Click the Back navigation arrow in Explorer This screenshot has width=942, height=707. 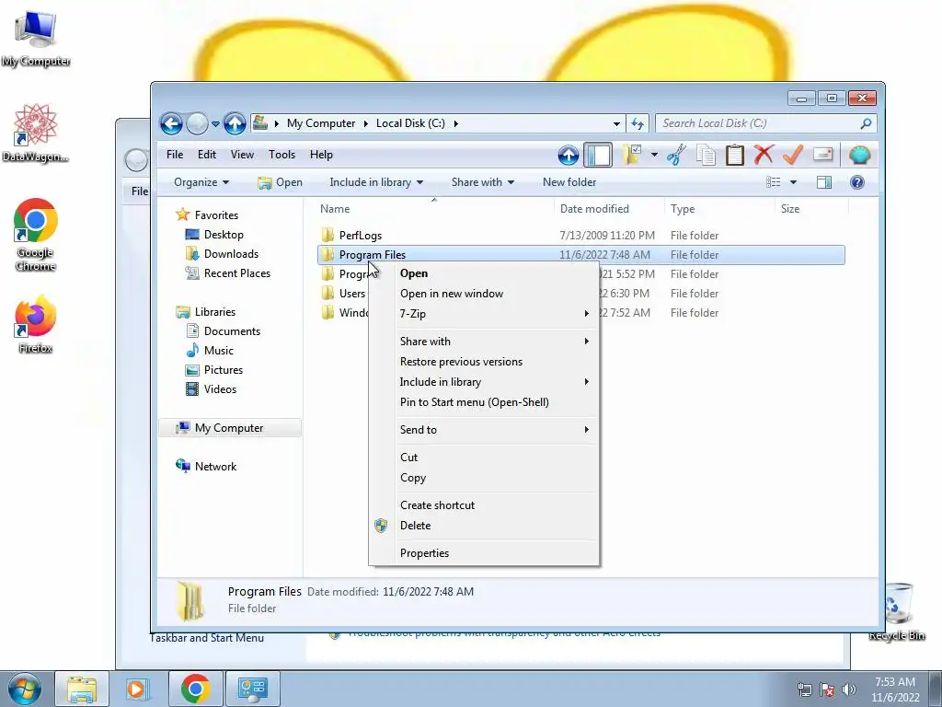pyautogui.click(x=171, y=124)
